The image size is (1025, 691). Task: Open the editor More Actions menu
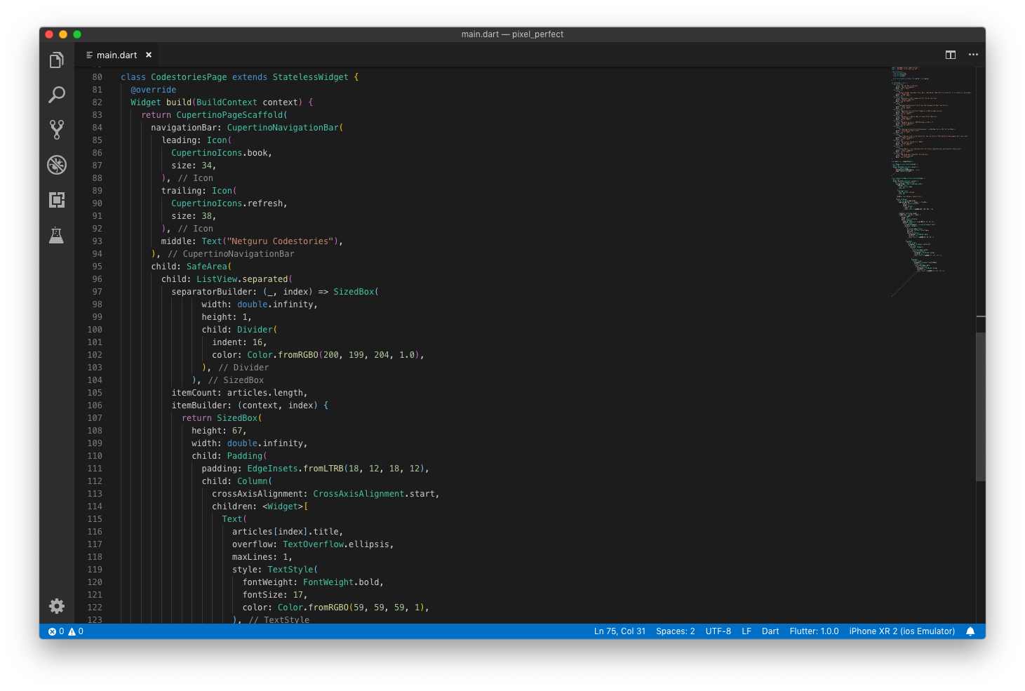[x=973, y=55]
